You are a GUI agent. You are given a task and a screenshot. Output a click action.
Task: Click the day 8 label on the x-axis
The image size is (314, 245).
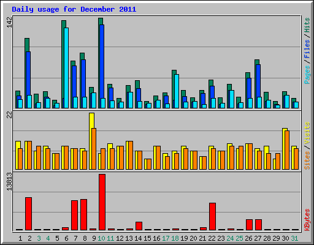tap(85, 238)
